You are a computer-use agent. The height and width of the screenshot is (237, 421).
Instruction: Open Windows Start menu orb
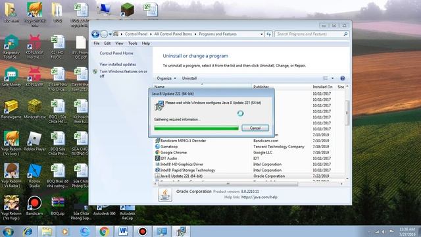9,232
